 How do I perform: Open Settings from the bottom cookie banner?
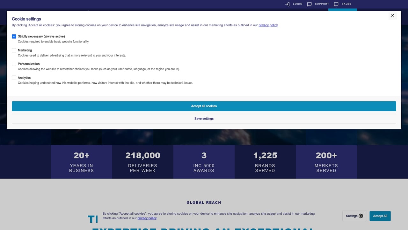click(354, 216)
